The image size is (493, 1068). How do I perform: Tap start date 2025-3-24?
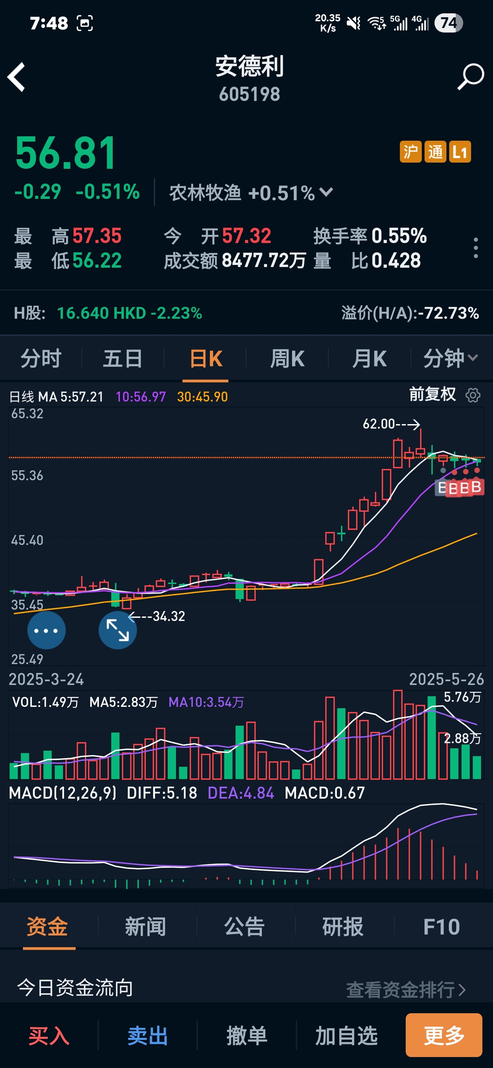[46, 679]
